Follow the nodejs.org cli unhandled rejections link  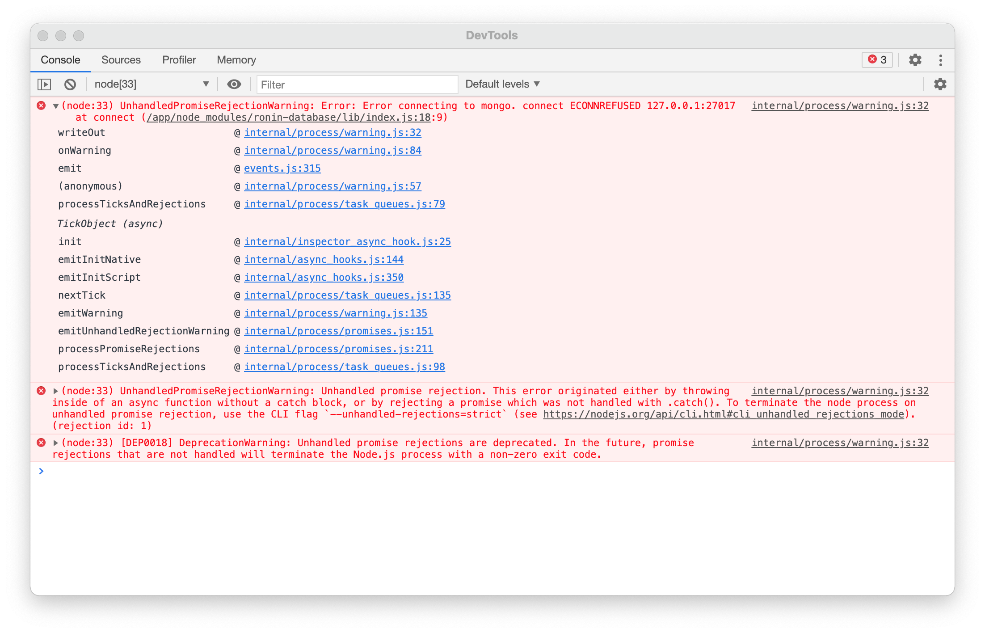[723, 414]
